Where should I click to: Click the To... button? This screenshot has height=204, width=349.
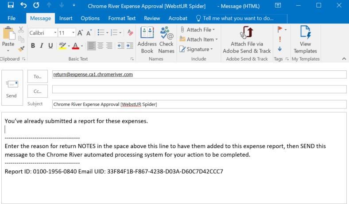(x=37, y=76)
